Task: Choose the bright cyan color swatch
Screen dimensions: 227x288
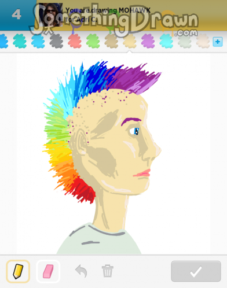Action: (x=166, y=41)
